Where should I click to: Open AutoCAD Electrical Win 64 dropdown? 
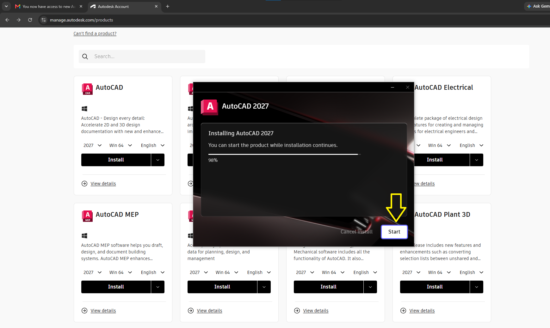[x=439, y=145]
